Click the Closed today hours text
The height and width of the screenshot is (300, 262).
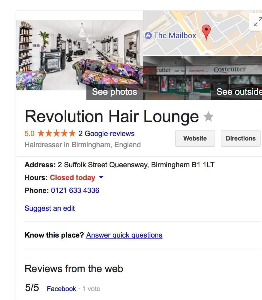pos(72,178)
